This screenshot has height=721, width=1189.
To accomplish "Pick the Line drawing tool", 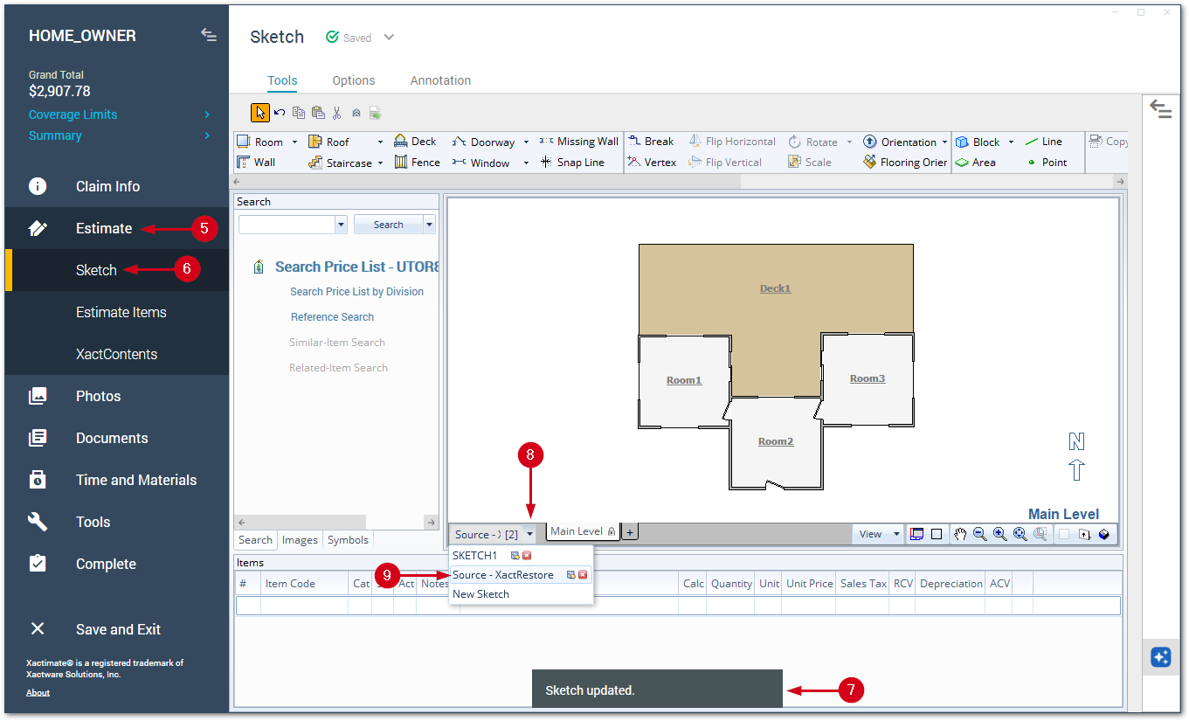I will click(1044, 142).
